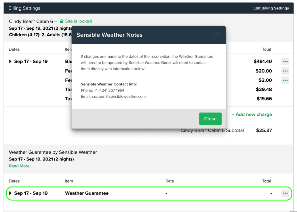Click the ellipsis icon on the bottom table row
The height and width of the screenshot is (212, 297).
pos(285,193)
